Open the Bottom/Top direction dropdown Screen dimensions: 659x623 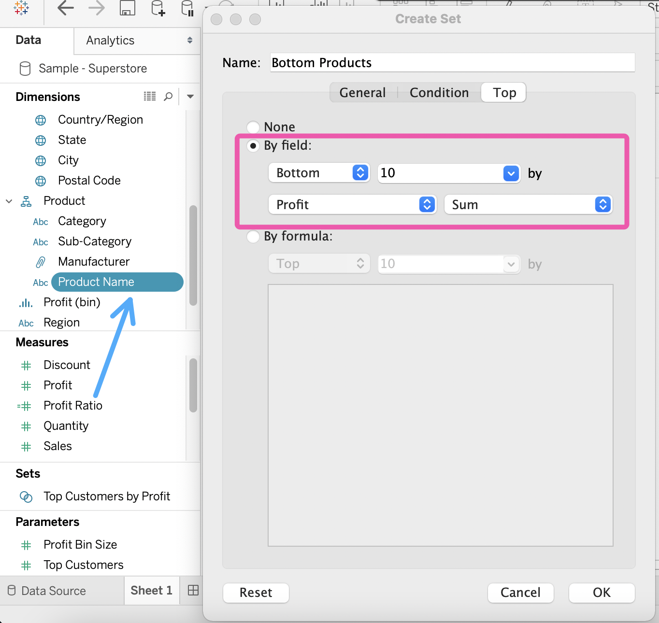[319, 173]
